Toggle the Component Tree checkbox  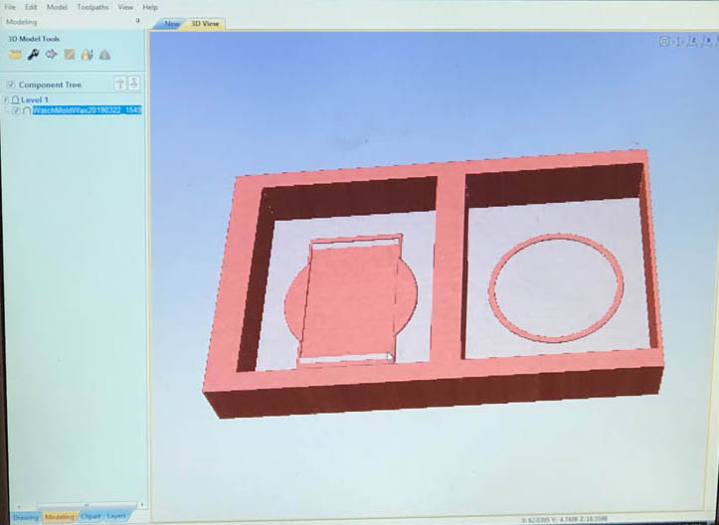[11, 85]
